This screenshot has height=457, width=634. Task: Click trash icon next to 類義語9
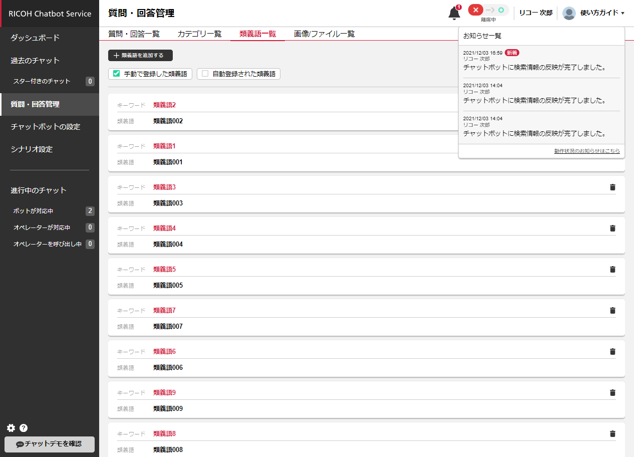pyautogui.click(x=612, y=393)
